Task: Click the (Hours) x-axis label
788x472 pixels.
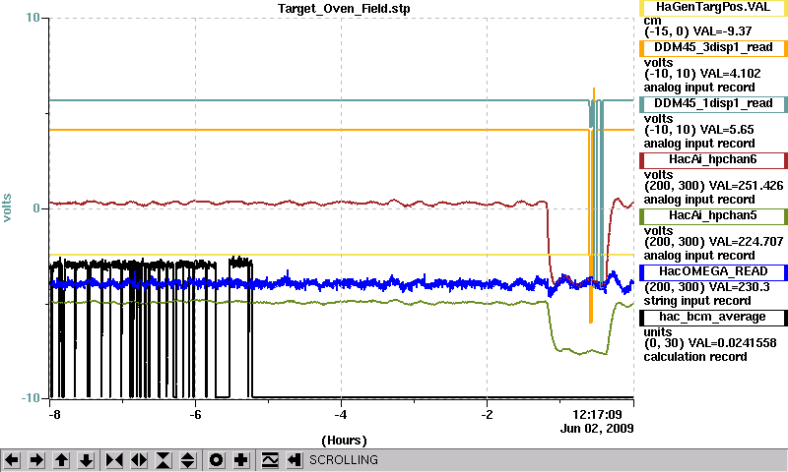Action: point(344,441)
